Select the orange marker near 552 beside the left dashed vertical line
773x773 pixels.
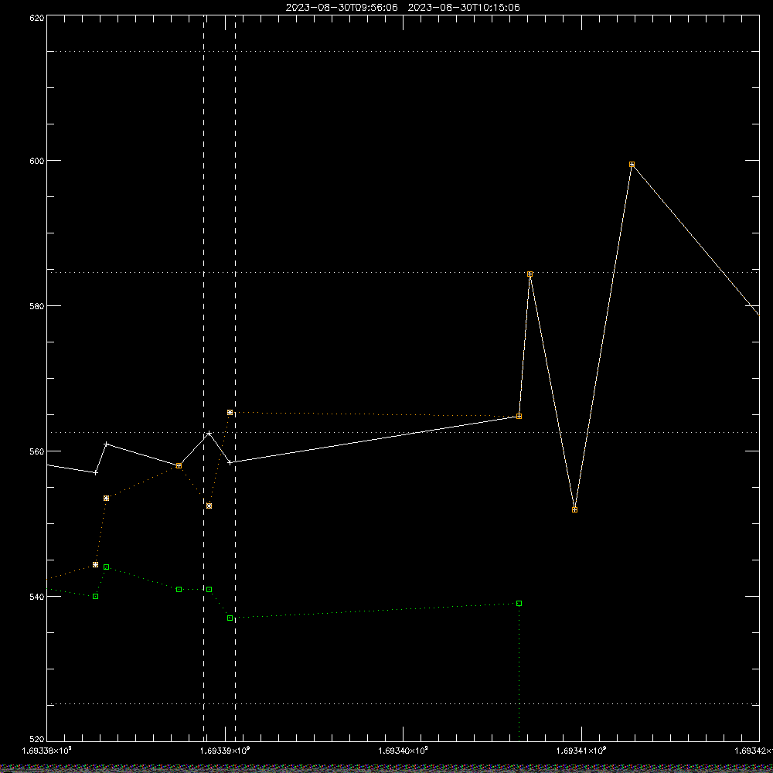tap(209, 506)
